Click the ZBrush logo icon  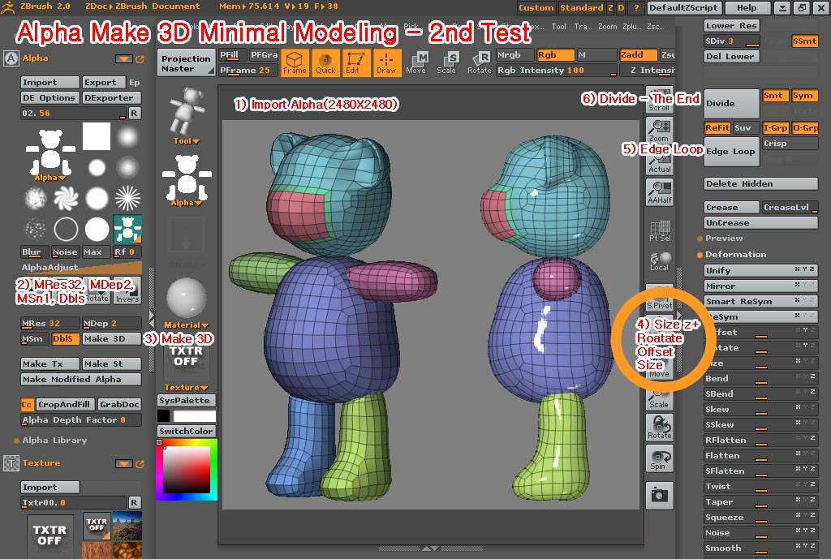[x=7, y=6]
